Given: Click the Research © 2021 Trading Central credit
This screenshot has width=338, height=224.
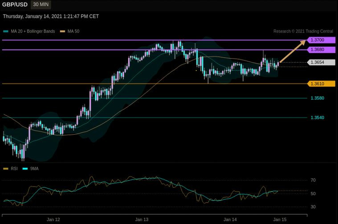Looking at the screenshot, I should (303, 32).
